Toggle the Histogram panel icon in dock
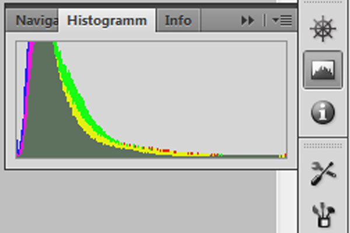The image size is (350, 233). pyautogui.click(x=323, y=70)
